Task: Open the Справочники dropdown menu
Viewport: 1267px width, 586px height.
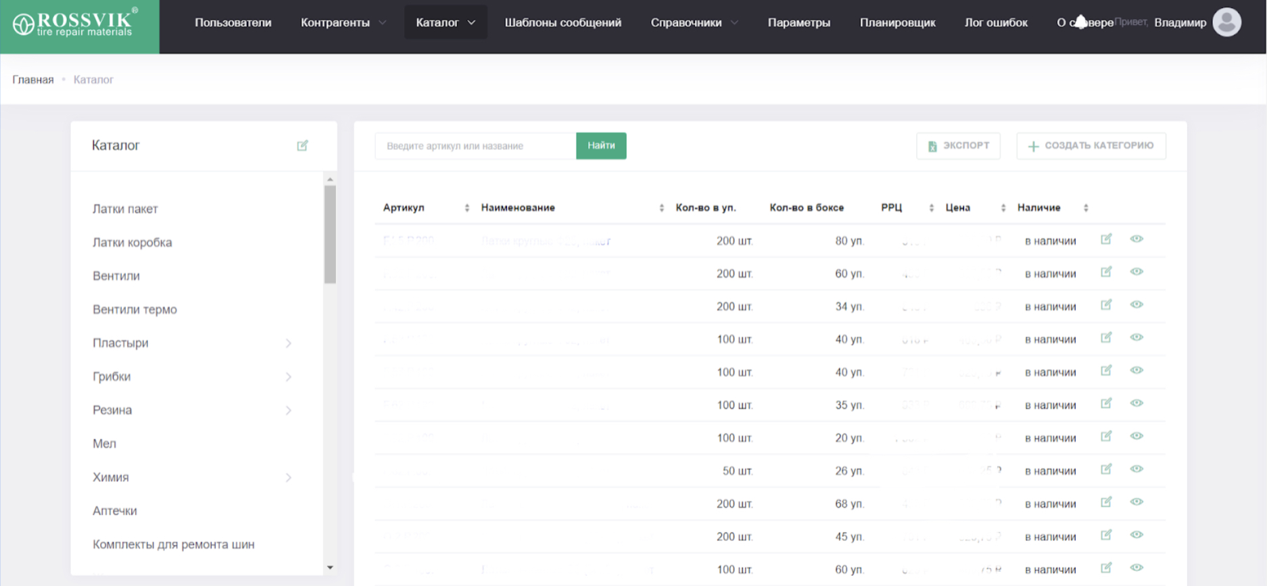Action: pos(694,22)
